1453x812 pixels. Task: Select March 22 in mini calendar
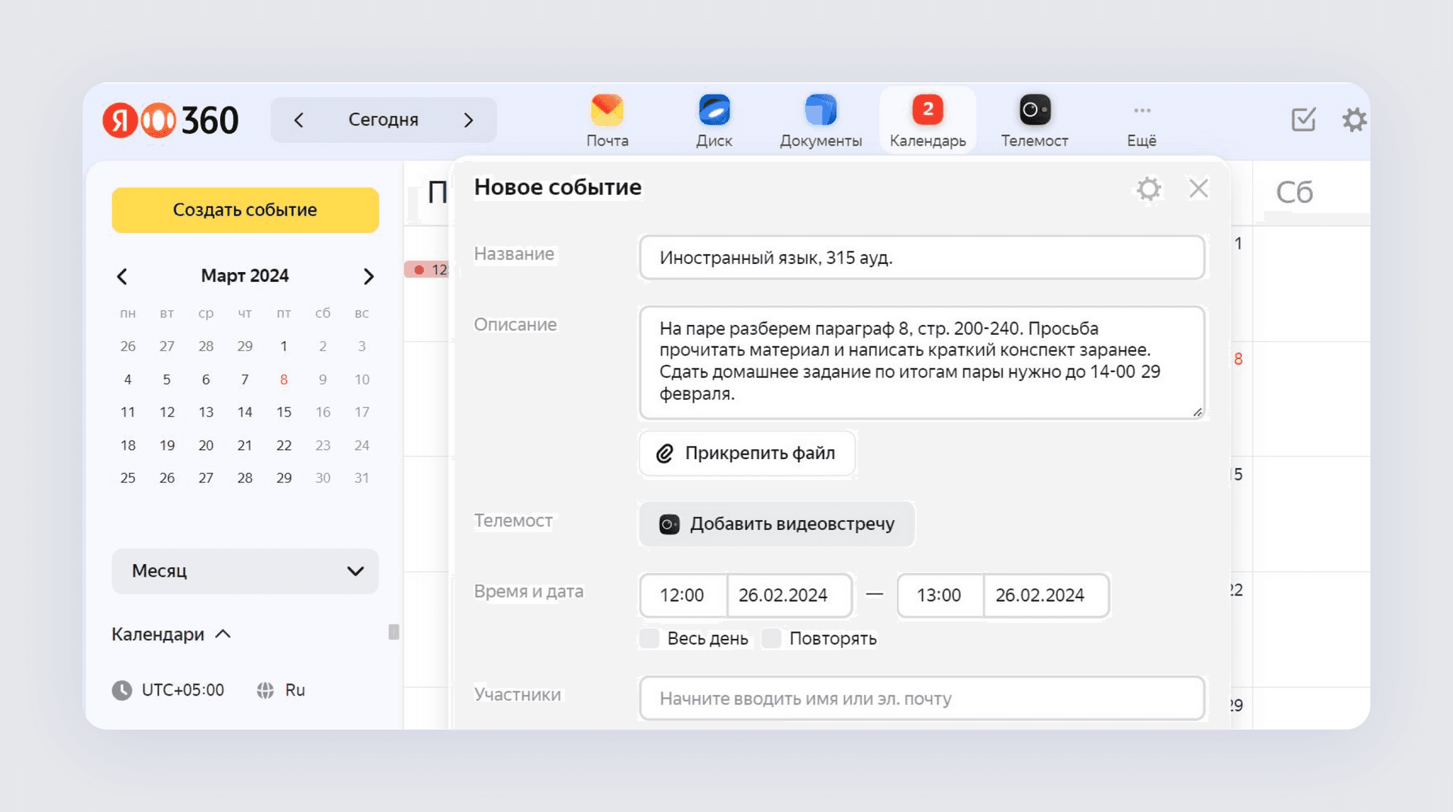pyautogui.click(x=284, y=445)
